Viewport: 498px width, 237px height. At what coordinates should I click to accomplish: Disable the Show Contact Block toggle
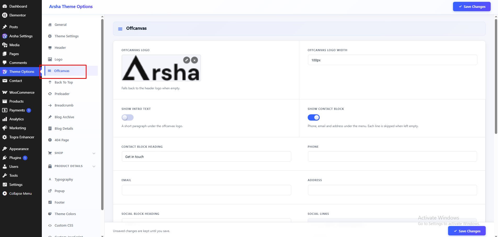[x=314, y=117]
